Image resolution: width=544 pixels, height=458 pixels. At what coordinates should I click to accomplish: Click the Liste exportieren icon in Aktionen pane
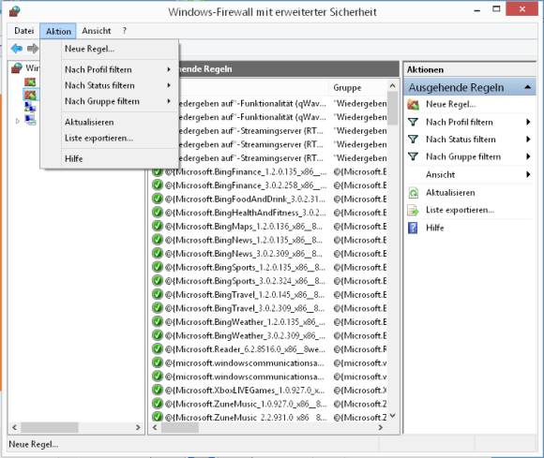pos(413,210)
